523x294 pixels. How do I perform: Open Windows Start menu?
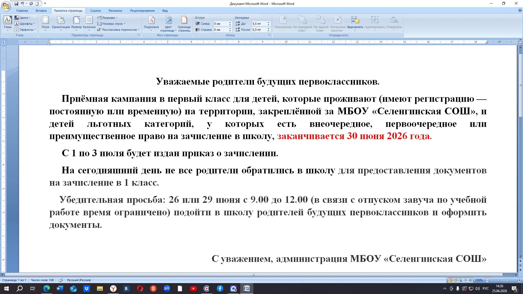(x=7, y=289)
